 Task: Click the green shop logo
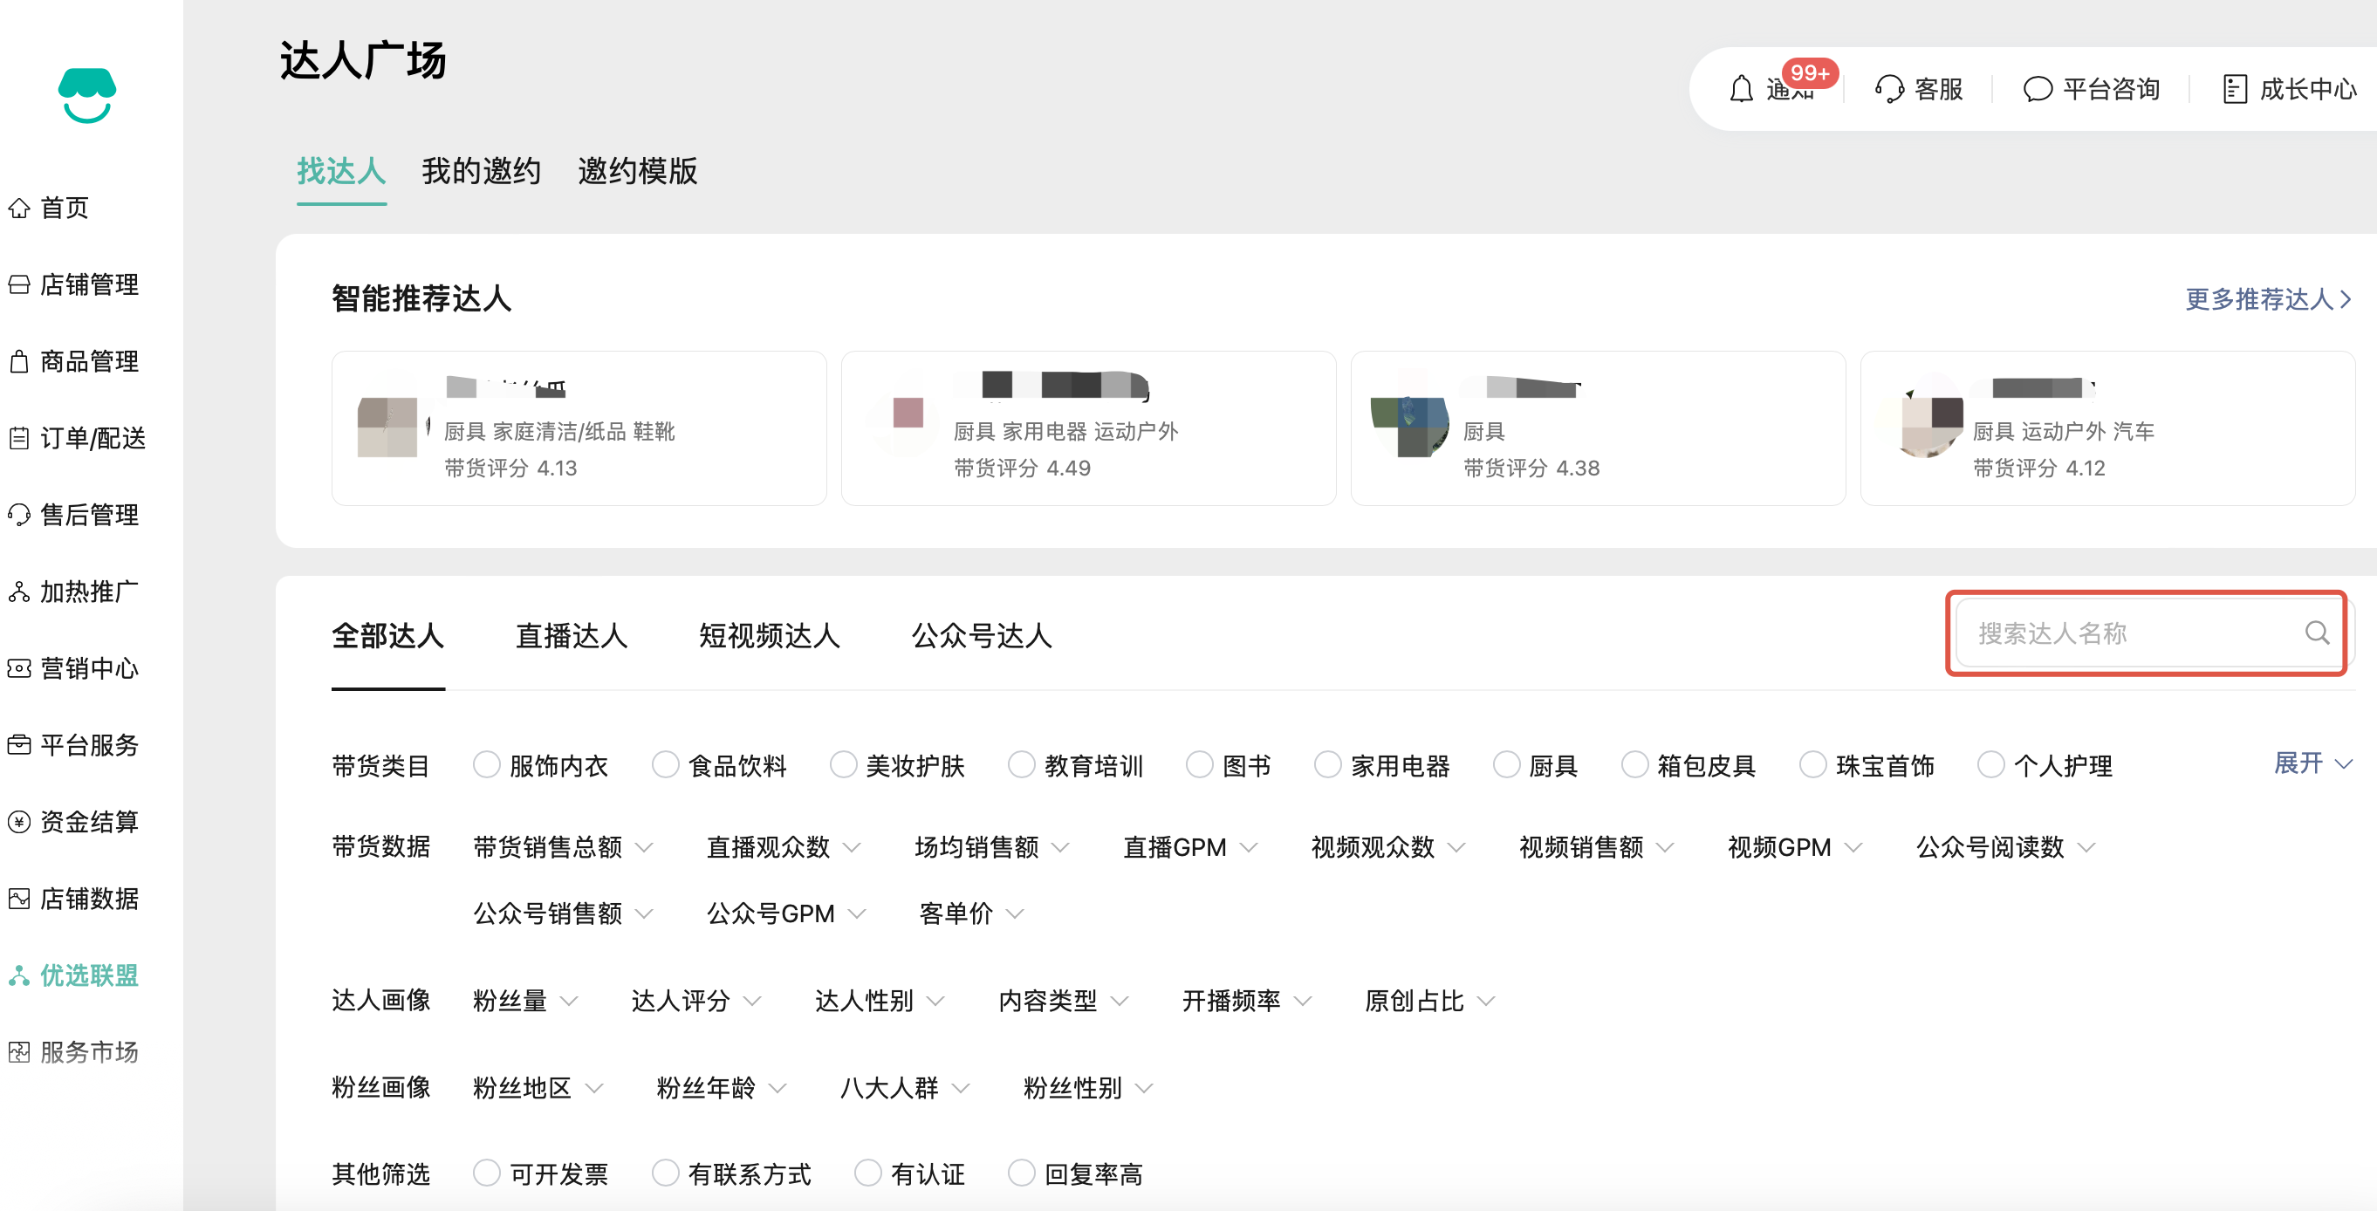coord(86,95)
